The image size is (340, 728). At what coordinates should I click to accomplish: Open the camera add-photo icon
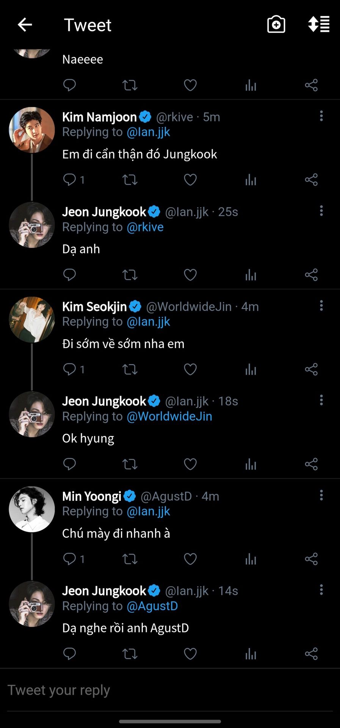coord(276,25)
